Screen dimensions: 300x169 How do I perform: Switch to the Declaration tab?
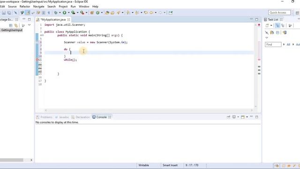81,117
